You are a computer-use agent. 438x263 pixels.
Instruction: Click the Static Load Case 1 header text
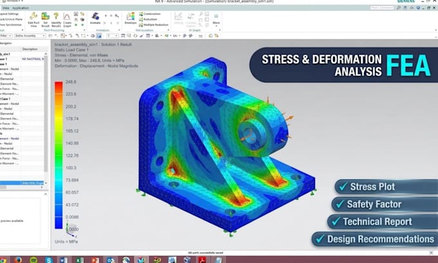(71, 50)
